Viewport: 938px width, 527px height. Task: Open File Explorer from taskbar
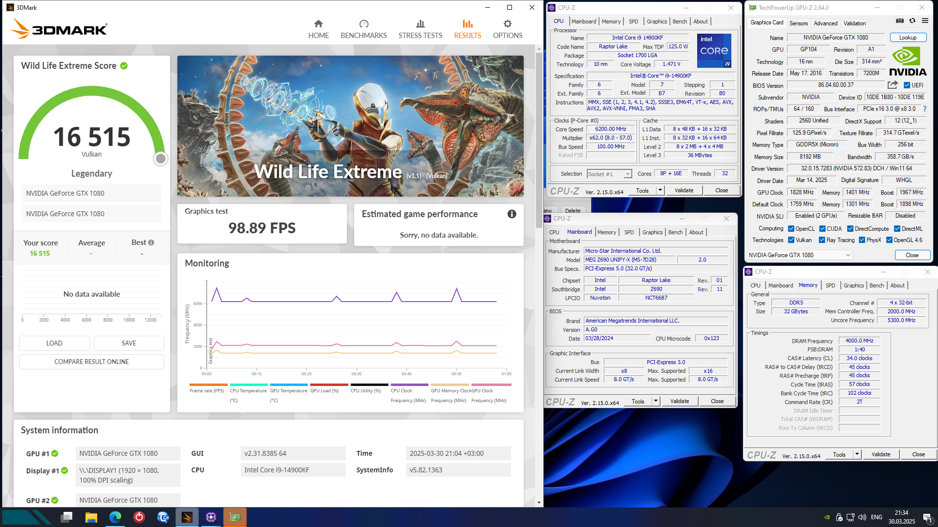[91, 517]
